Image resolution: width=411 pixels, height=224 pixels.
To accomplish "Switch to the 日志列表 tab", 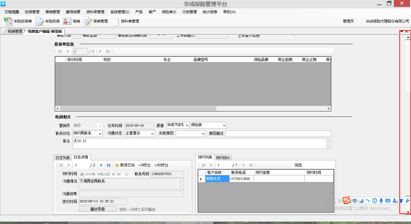I will pyautogui.click(x=63, y=158).
